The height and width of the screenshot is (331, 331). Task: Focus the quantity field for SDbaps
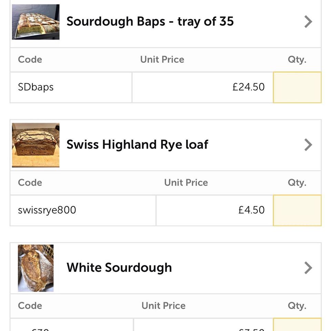pyautogui.click(x=297, y=87)
